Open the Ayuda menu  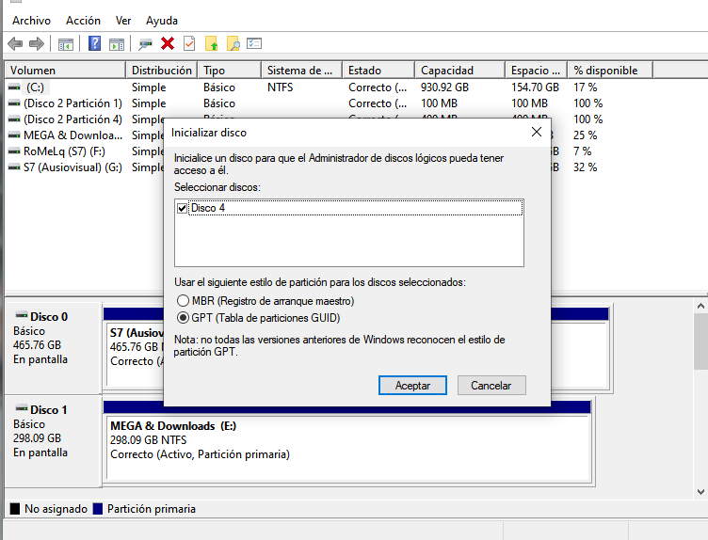[x=162, y=20]
